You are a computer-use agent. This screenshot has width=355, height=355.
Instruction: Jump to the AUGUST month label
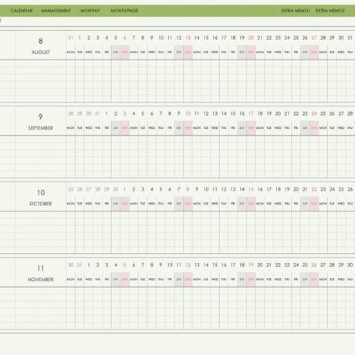click(x=41, y=52)
